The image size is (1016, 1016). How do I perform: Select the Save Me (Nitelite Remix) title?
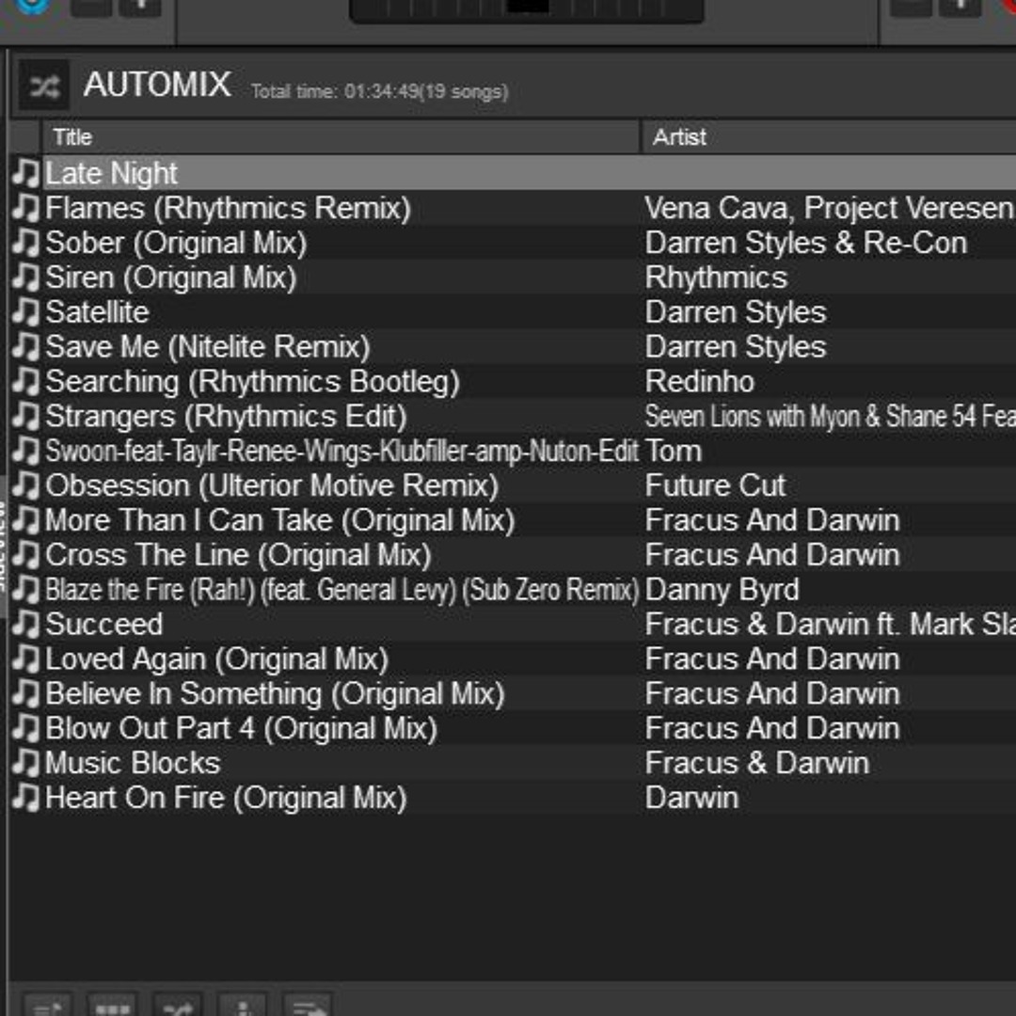pos(207,346)
